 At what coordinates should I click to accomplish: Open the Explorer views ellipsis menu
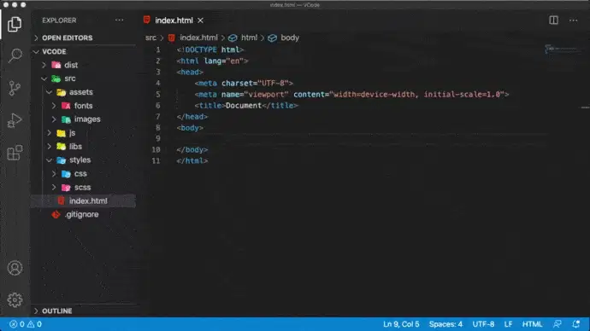tap(119, 20)
